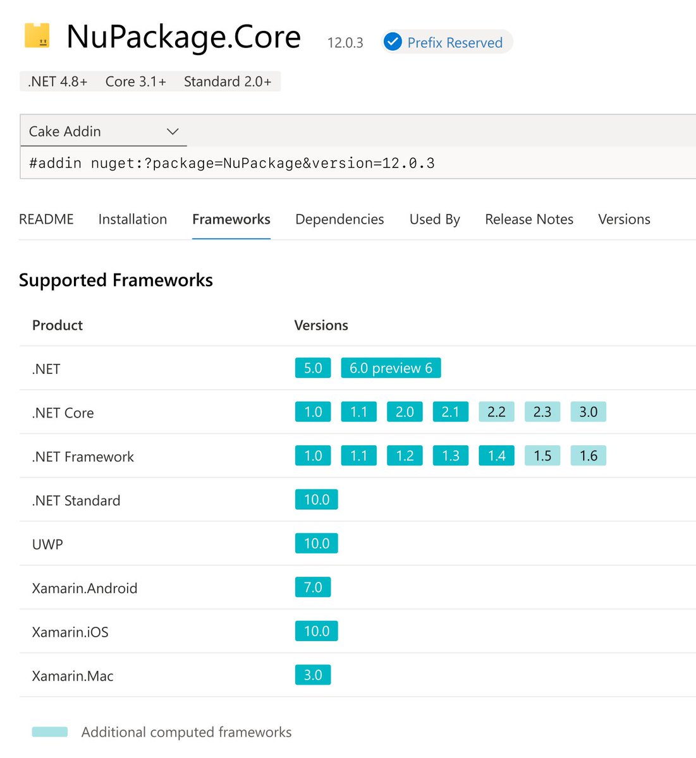Click the .NET Standard product row label
The width and height of the screenshot is (696, 758).
(x=76, y=501)
